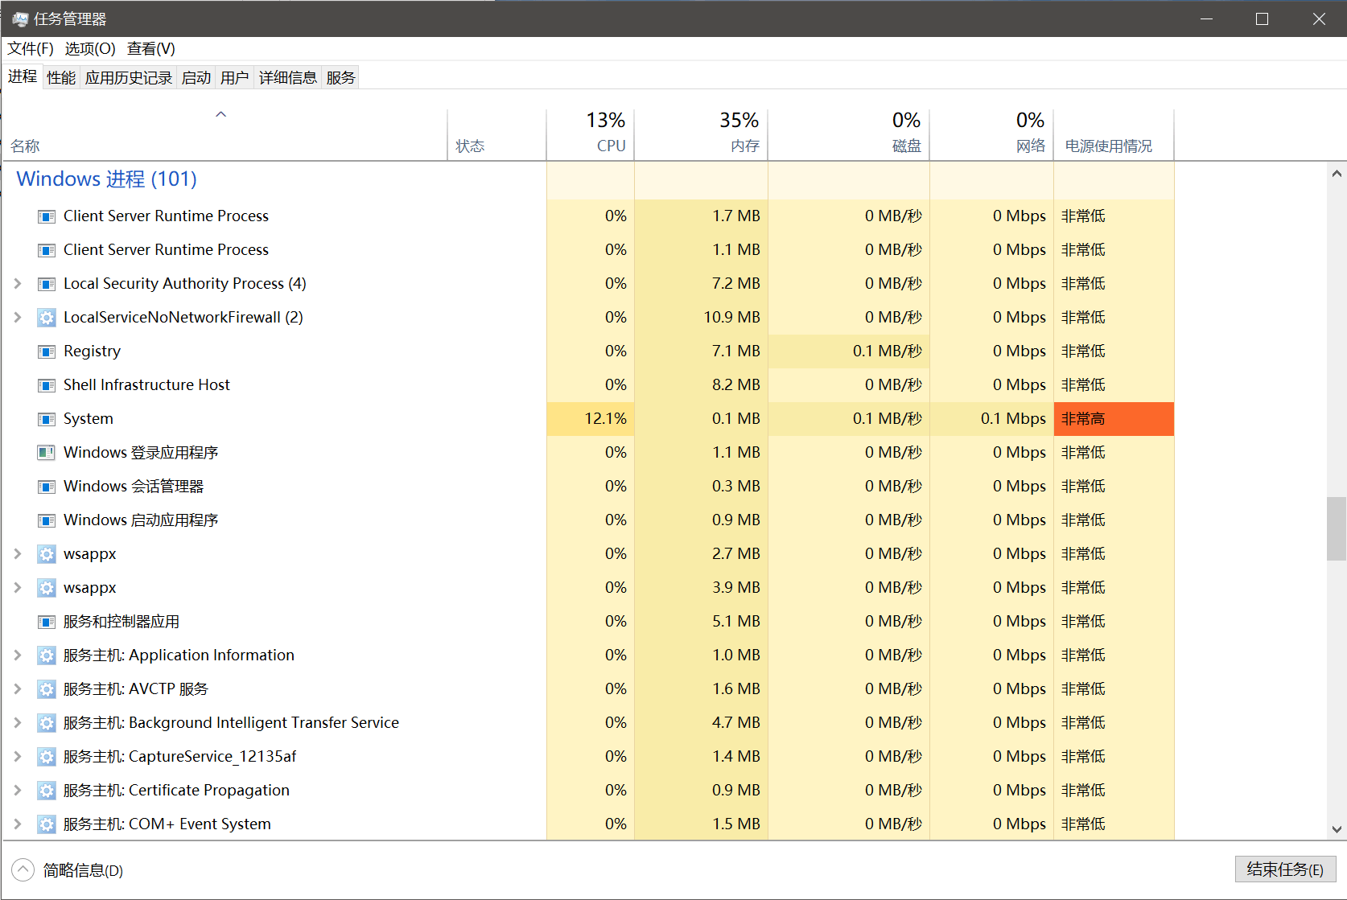The height and width of the screenshot is (900, 1347).
Task: Select Shell Infrastructure Host process name
Action: pos(146,385)
